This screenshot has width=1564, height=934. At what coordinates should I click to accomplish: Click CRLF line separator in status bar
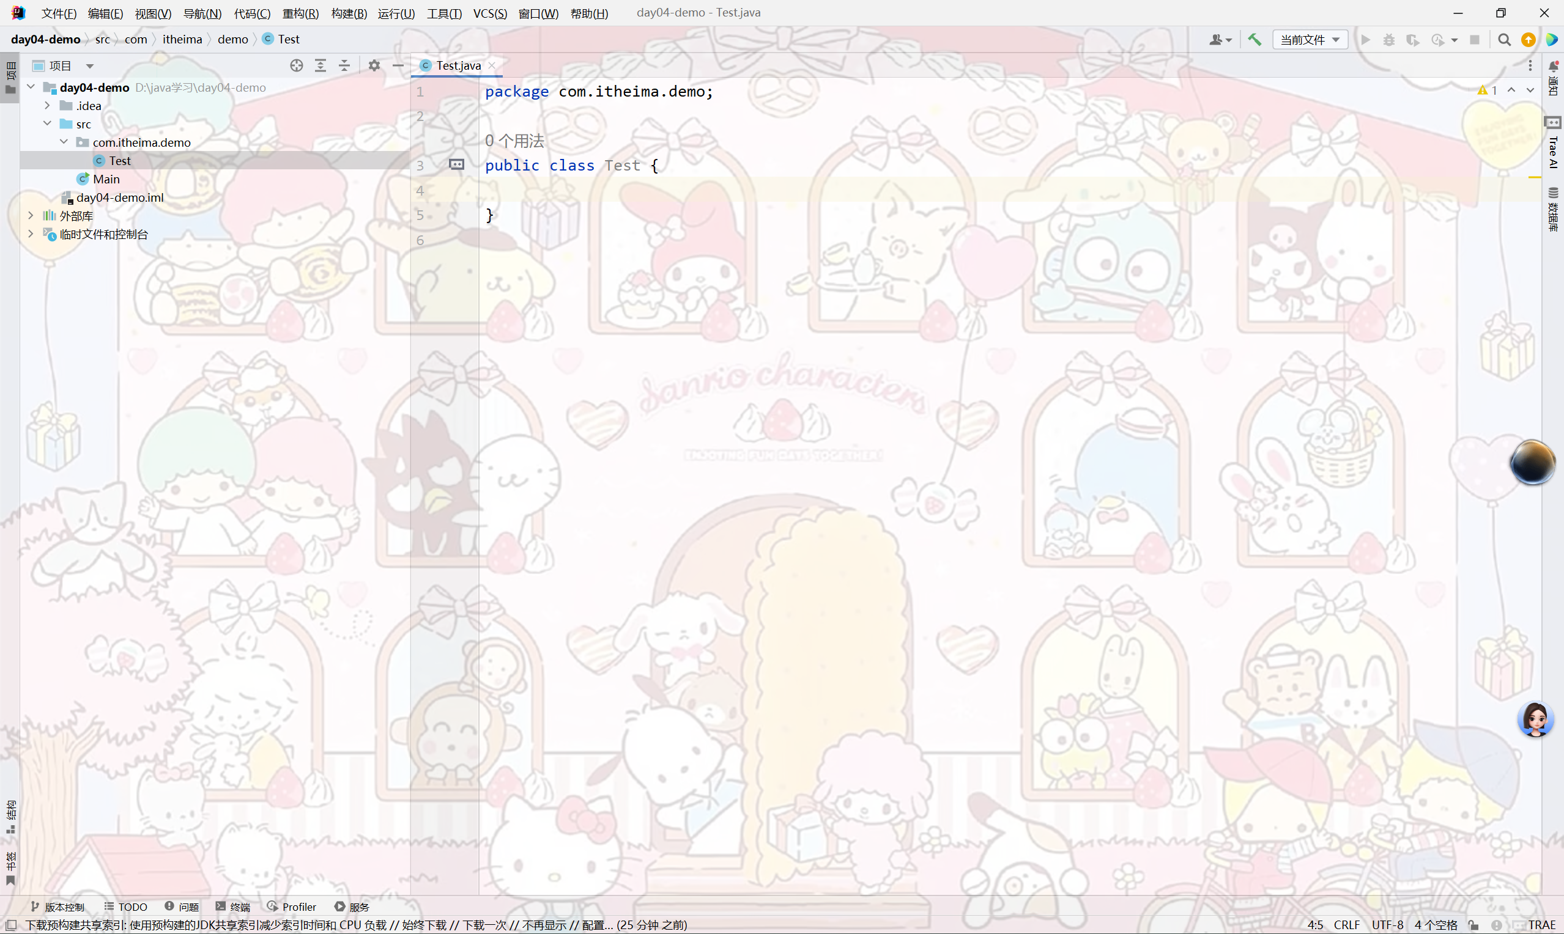[x=1347, y=925]
